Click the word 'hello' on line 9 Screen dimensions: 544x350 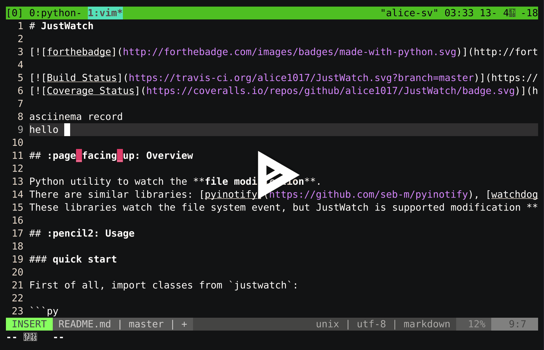(44, 130)
